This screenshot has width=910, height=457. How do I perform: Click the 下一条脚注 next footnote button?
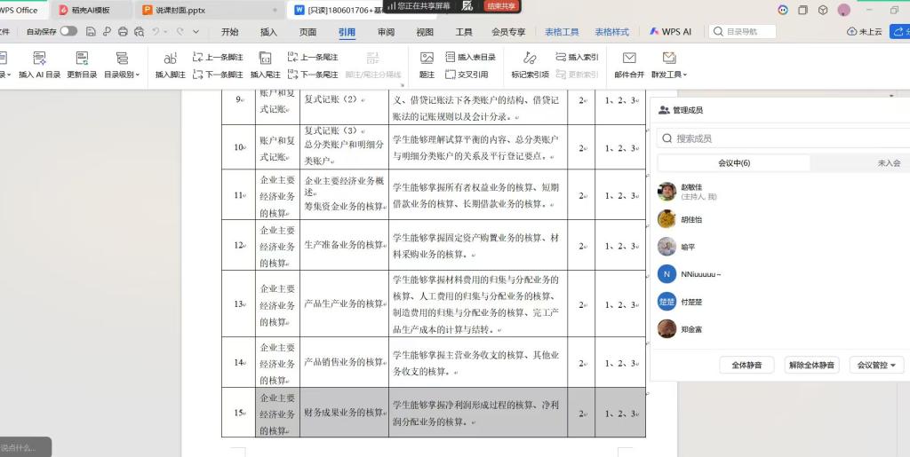click(218, 75)
